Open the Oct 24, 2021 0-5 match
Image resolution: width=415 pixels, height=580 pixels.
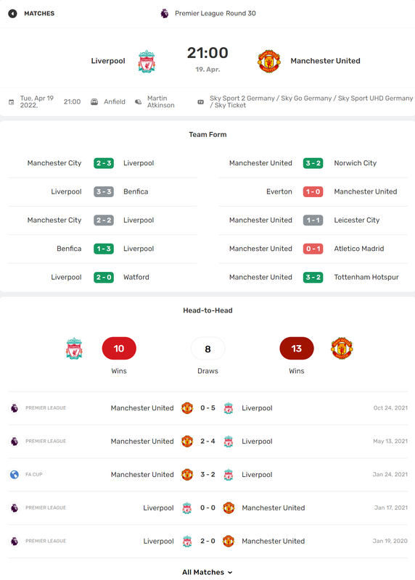(x=207, y=408)
